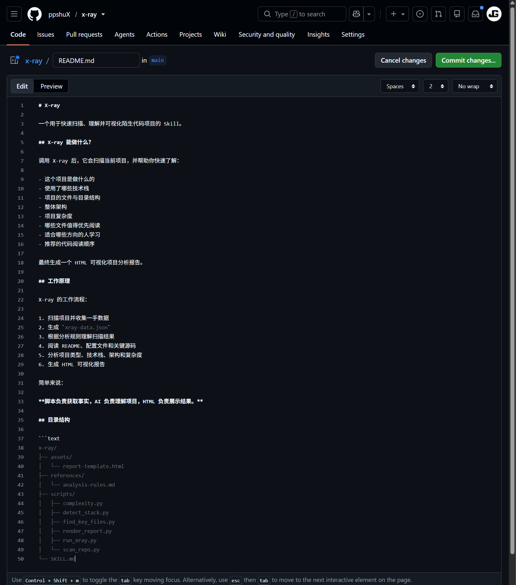Open the Projects tab

tap(191, 35)
